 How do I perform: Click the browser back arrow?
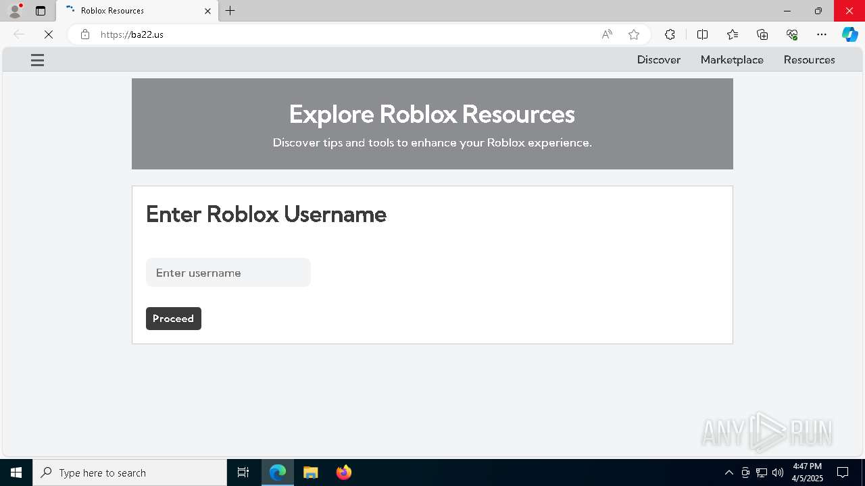pyautogui.click(x=19, y=34)
